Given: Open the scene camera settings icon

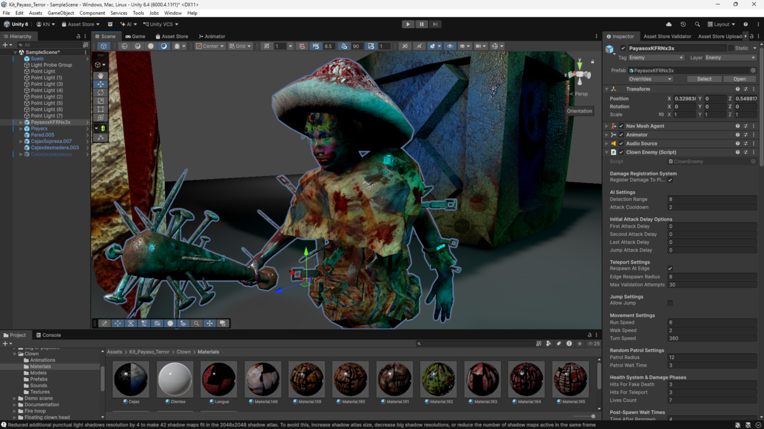Looking at the screenshot, I should click(481, 46).
